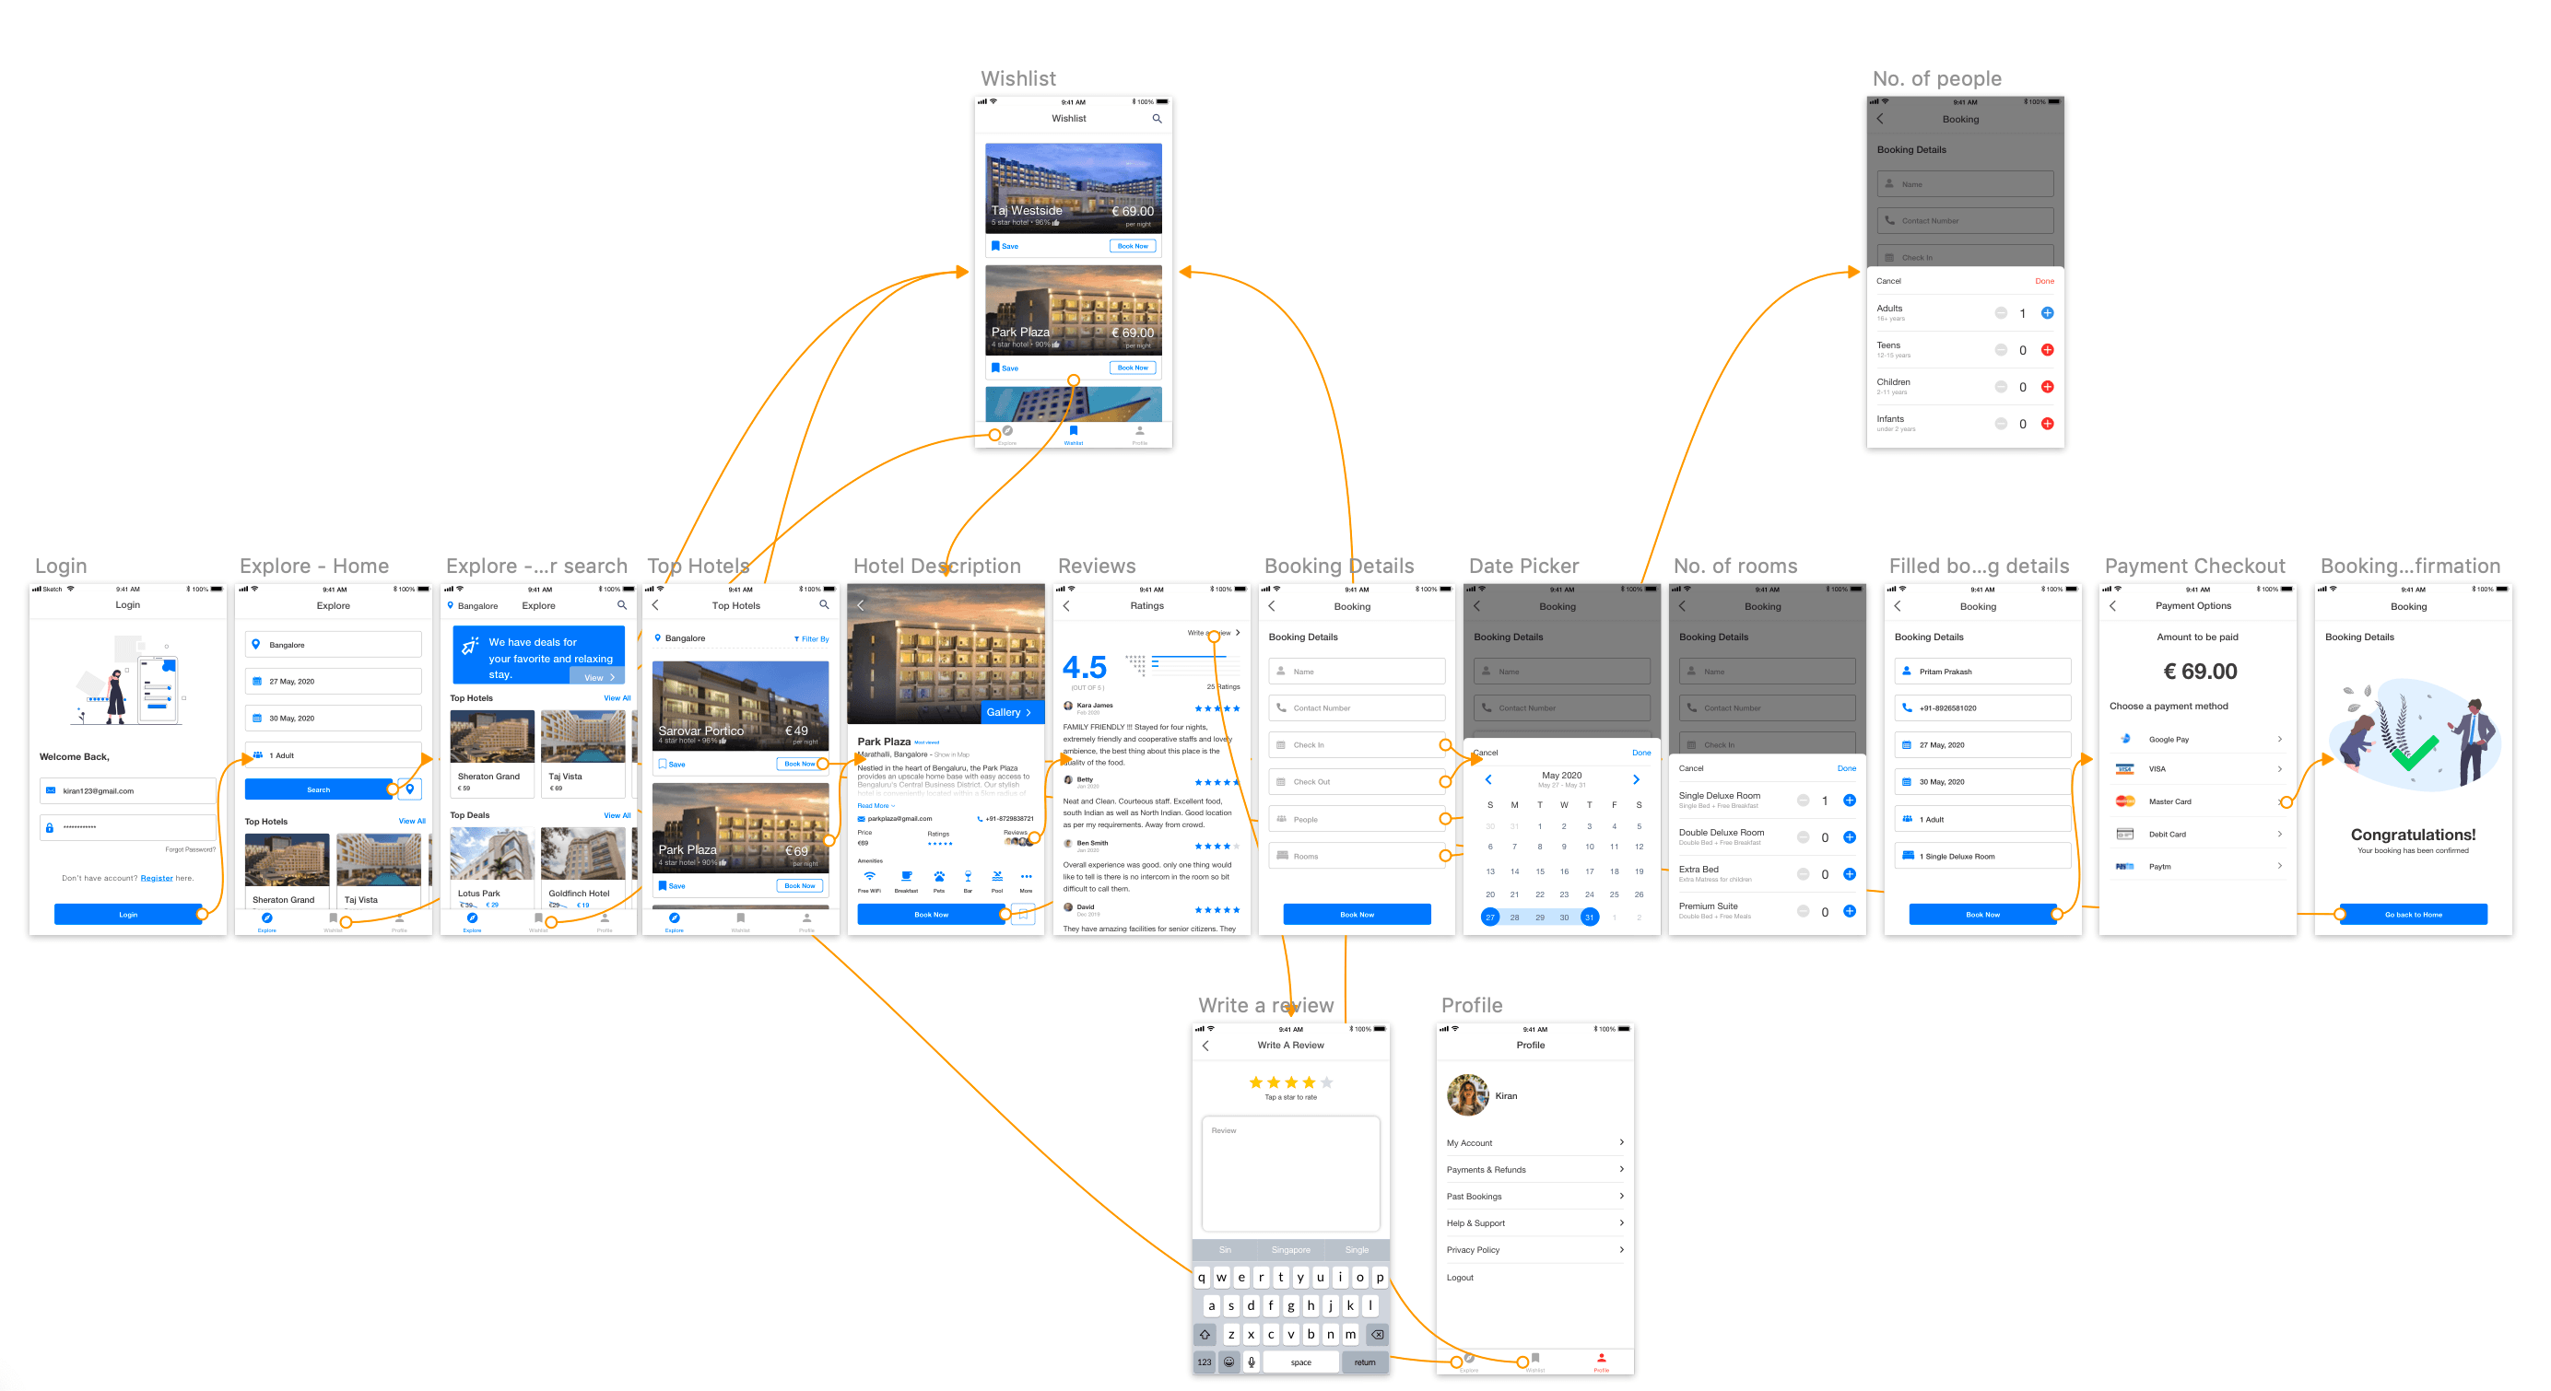Click the Contact Number field in Booking Details
This screenshot has width=2551, height=1391.
click(x=1357, y=707)
